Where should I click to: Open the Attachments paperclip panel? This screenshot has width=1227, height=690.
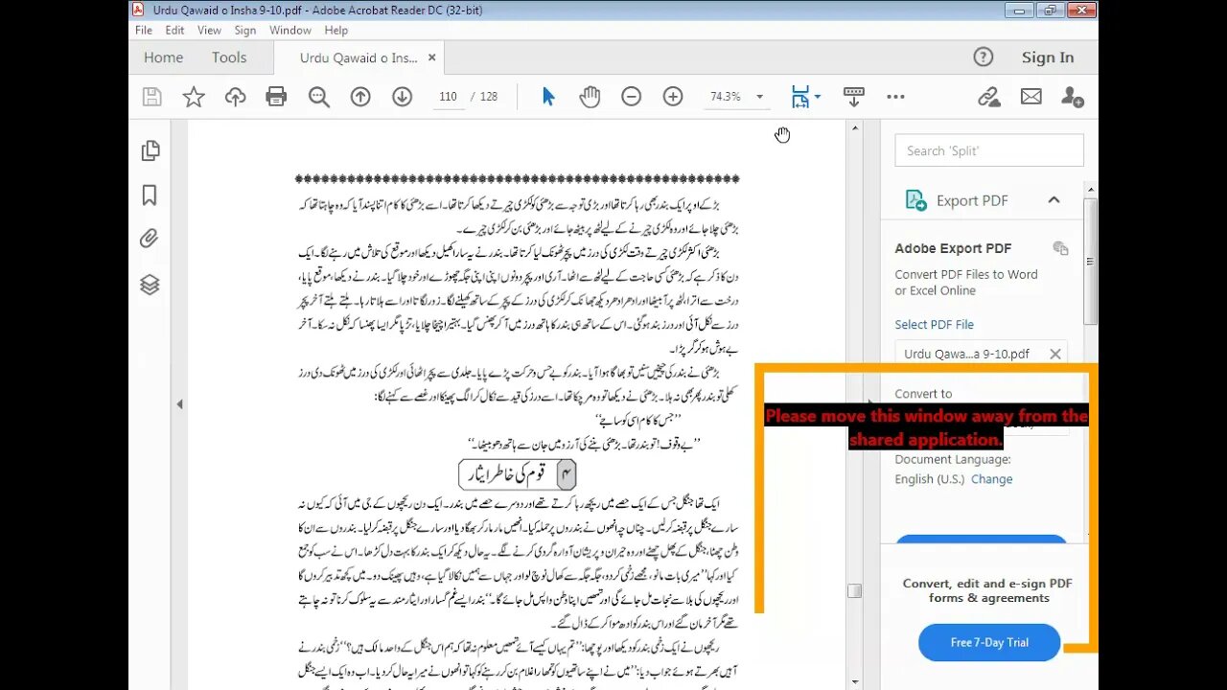[150, 239]
